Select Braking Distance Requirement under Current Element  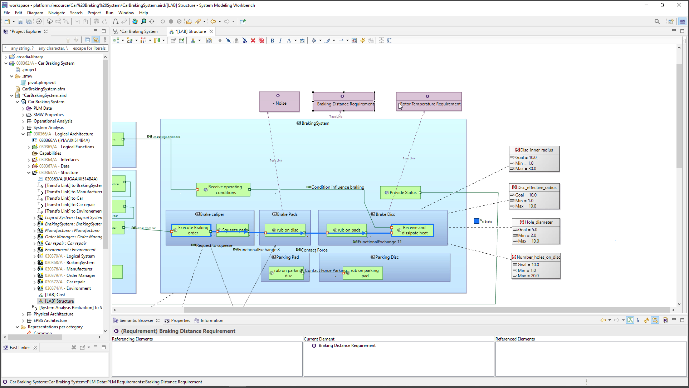(x=347, y=345)
